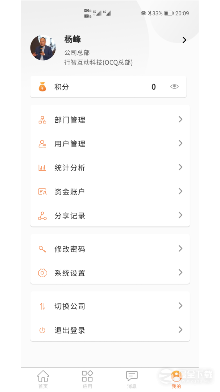The height and width of the screenshot is (392, 220).
Task: Select the 用户管理 user management icon
Action: click(x=42, y=143)
